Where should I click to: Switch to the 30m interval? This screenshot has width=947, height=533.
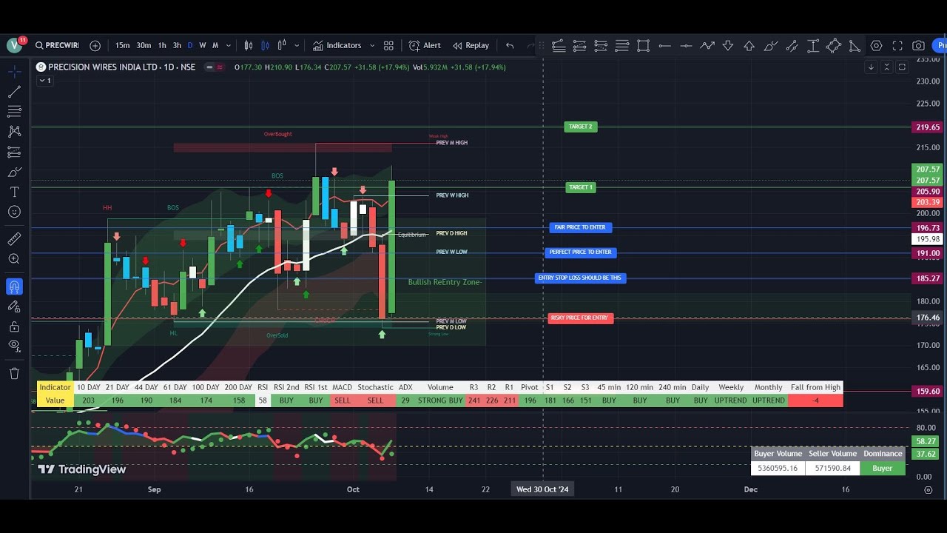click(x=144, y=45)
